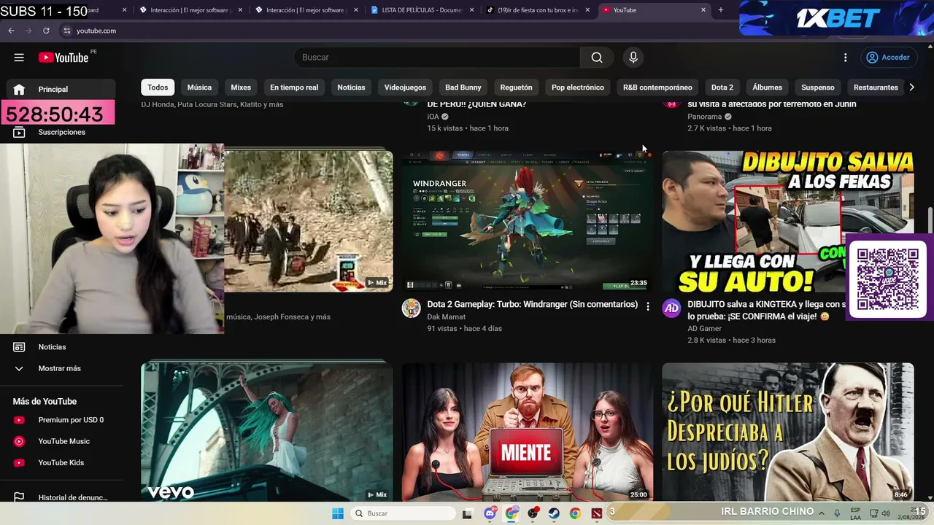Open Noticias in the sidebar
The height and width of the screenshot is (525, 934).
[x=61, y=347]
